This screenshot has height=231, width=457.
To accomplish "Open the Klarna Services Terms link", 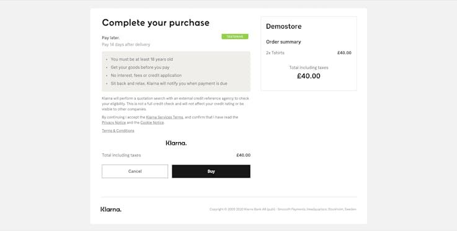I will coord(165,117).
